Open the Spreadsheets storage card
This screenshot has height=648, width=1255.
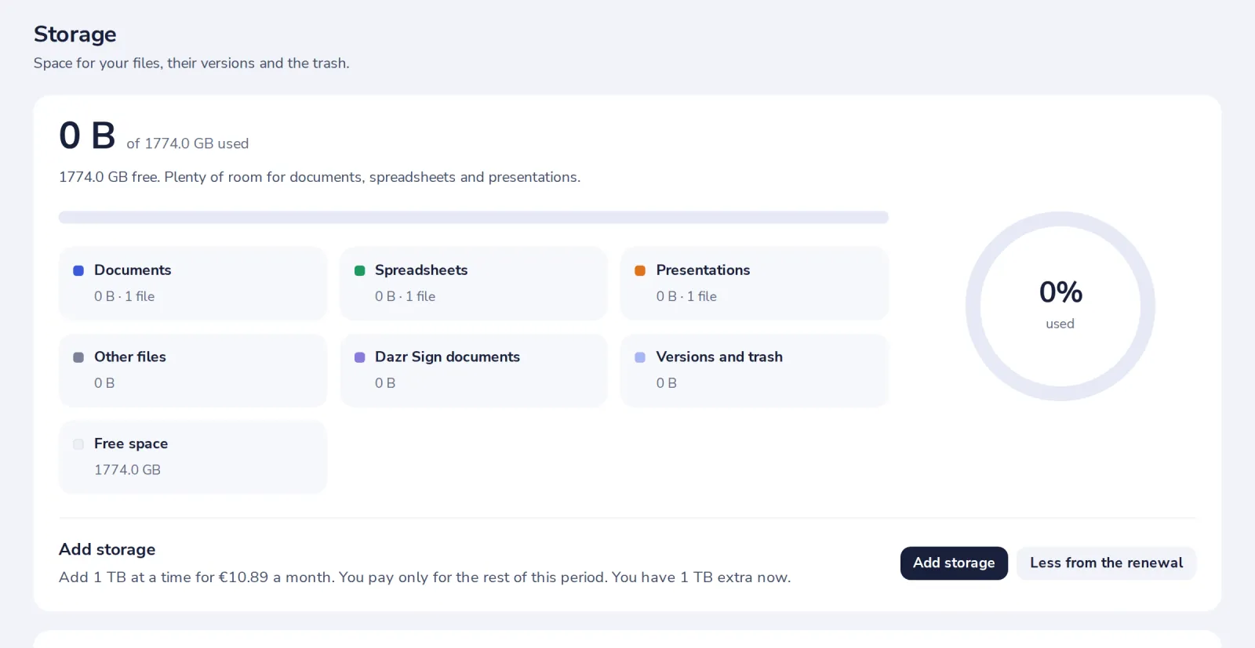click(x=474, y=283)
